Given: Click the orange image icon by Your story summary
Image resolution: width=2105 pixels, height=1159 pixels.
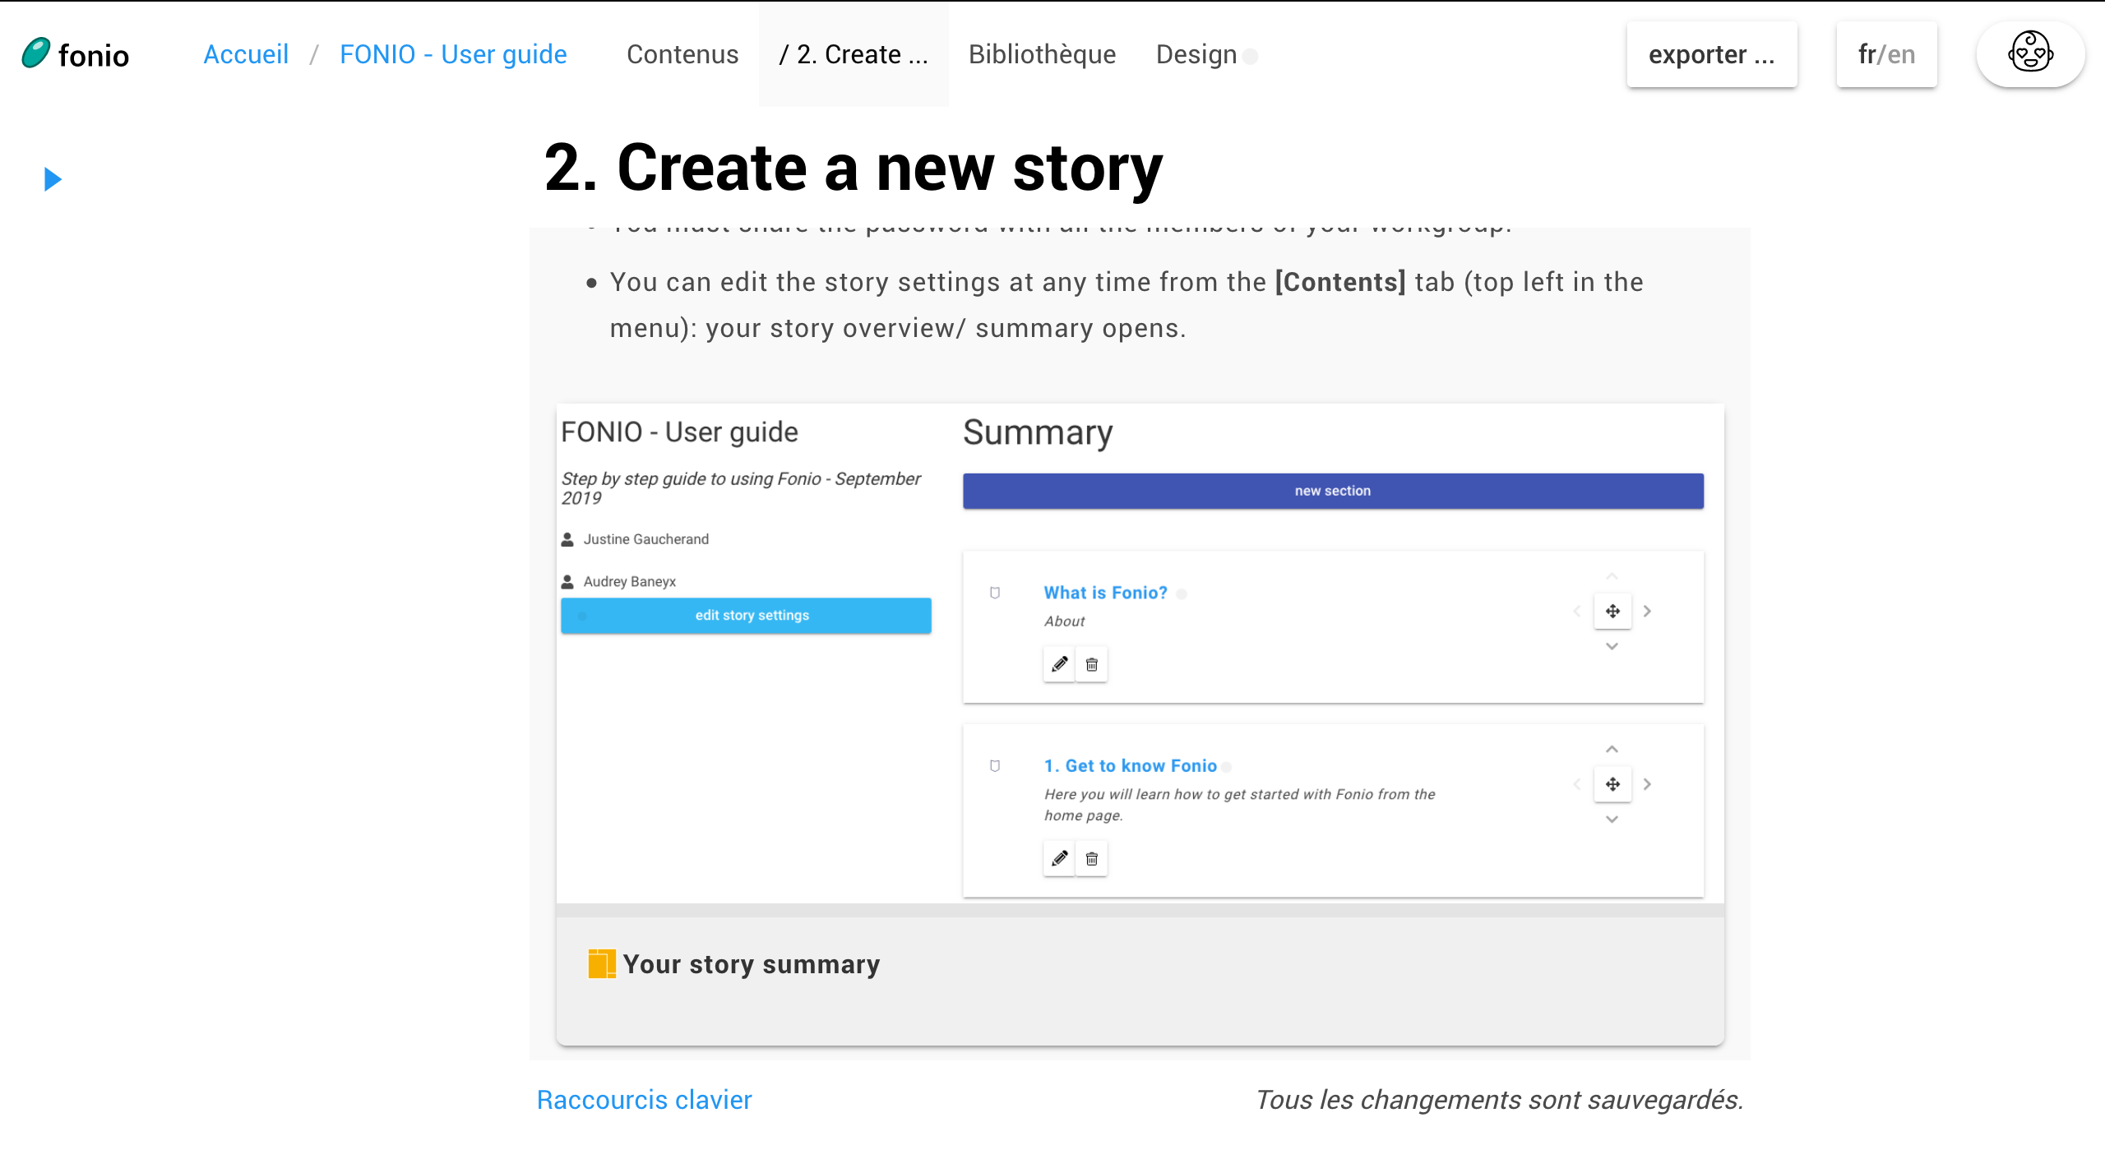Looking at the screenshot, I should [602, 963].
